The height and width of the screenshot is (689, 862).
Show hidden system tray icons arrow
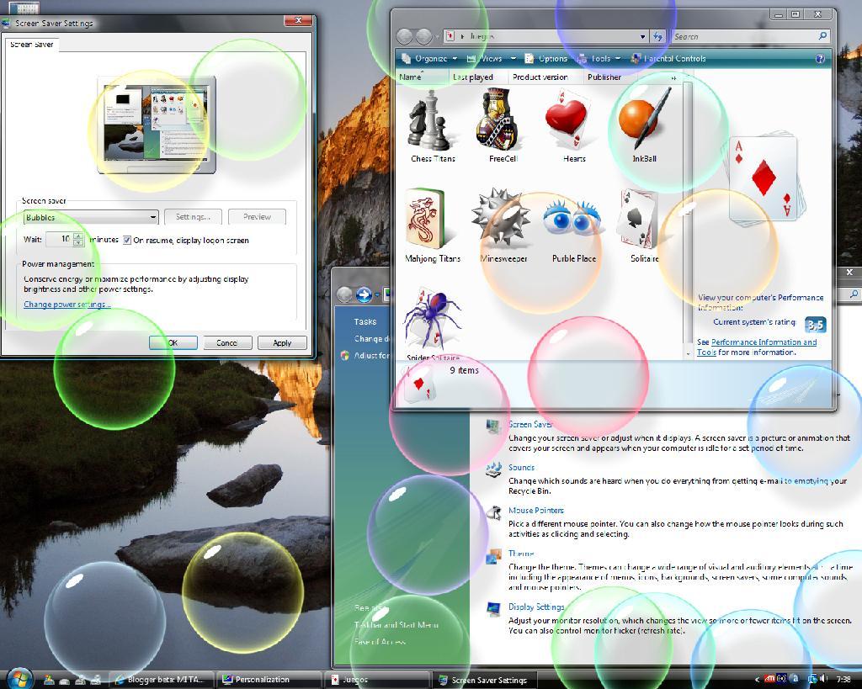(758, 680)
